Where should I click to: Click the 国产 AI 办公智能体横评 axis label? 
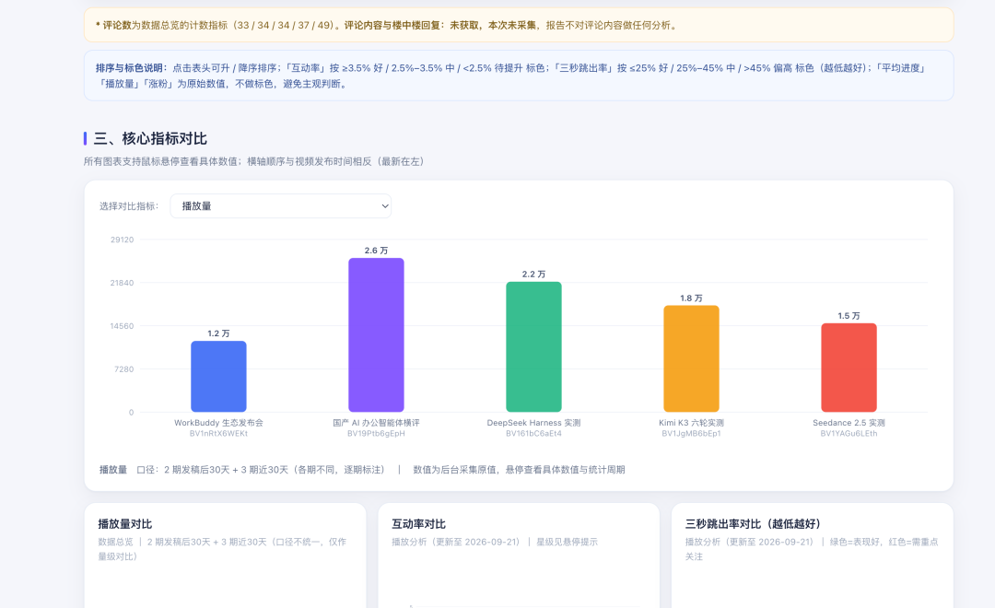[x=376, y=423]
